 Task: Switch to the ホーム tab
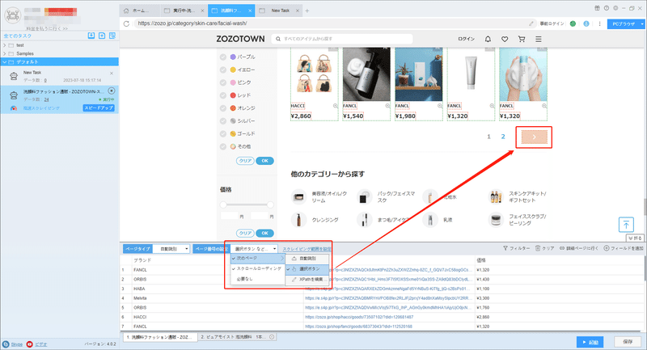(x=139, y=11)
